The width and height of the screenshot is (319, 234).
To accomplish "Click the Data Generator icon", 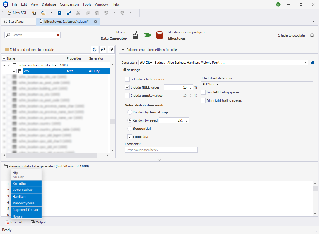I will pos(135,35).
